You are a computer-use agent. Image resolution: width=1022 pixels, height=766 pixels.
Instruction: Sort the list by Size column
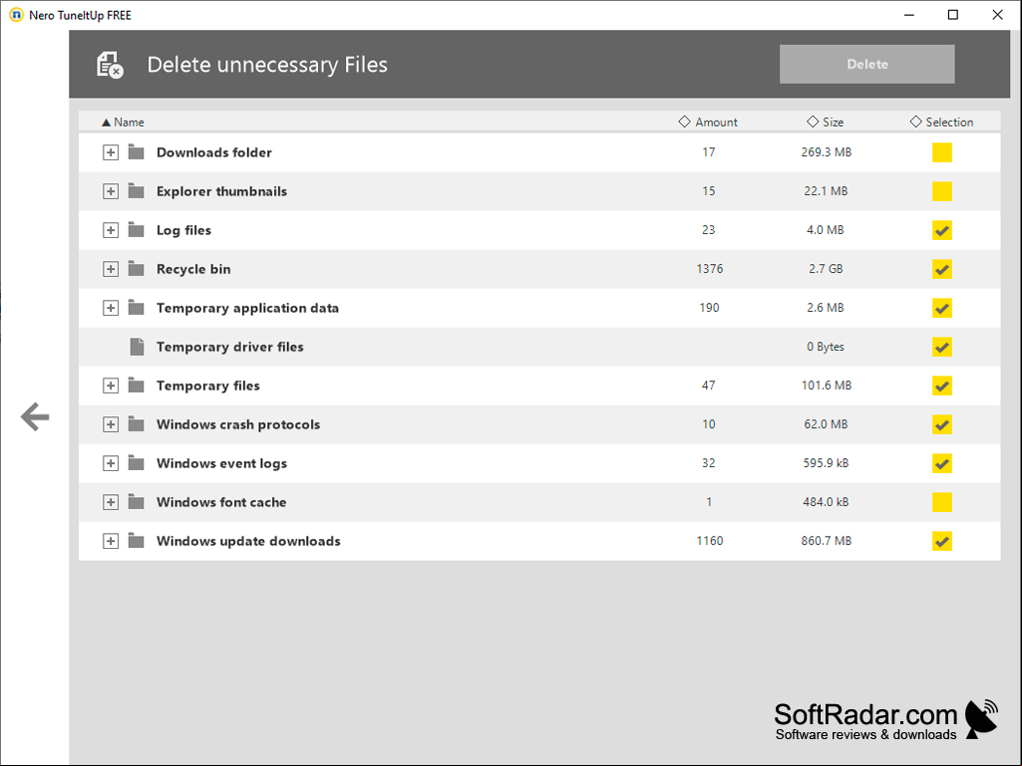coord(826,122)
